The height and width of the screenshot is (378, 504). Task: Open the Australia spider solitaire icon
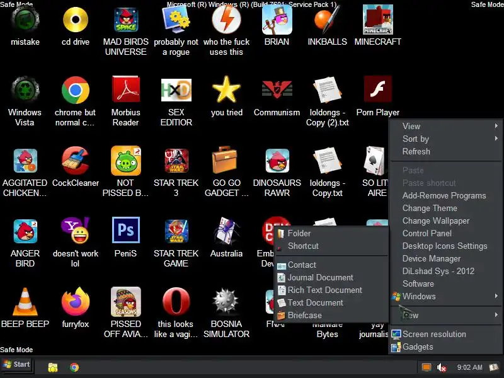[x=227, y=231]
